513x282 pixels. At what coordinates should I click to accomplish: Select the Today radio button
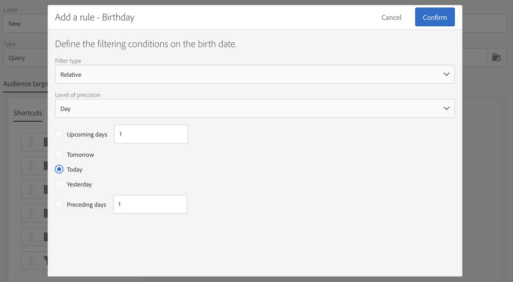tap(60, 169)
